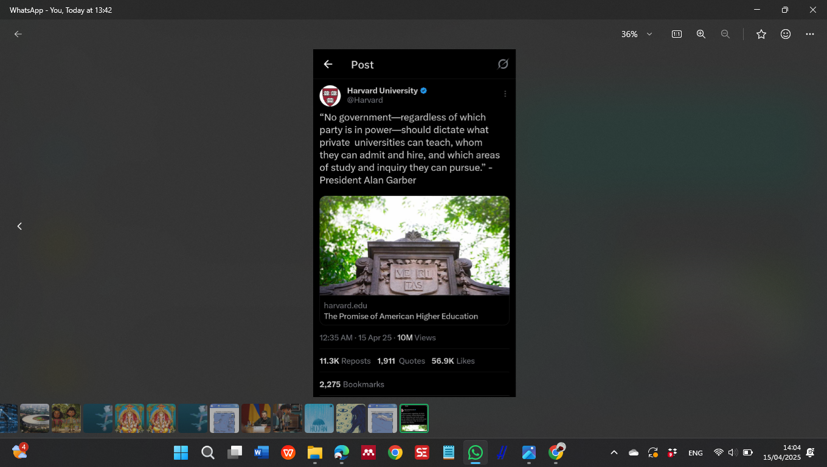Screen dimensions: 827x467
Task: Click the "@Harvard" handle text
Action: click(x=365, y=100)
